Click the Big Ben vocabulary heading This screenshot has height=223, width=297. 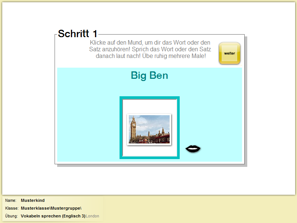coord(149,75)
